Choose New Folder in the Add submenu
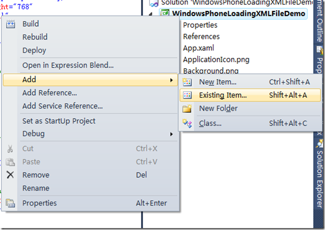This screenshot has width=325, height=230. [250, 109]
